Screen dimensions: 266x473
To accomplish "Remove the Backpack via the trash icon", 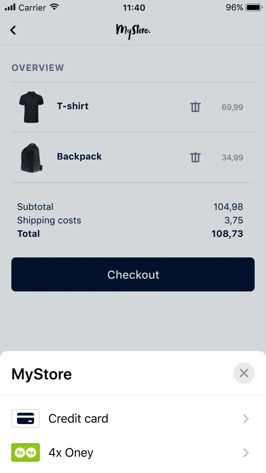I will (x=195, y=157).
